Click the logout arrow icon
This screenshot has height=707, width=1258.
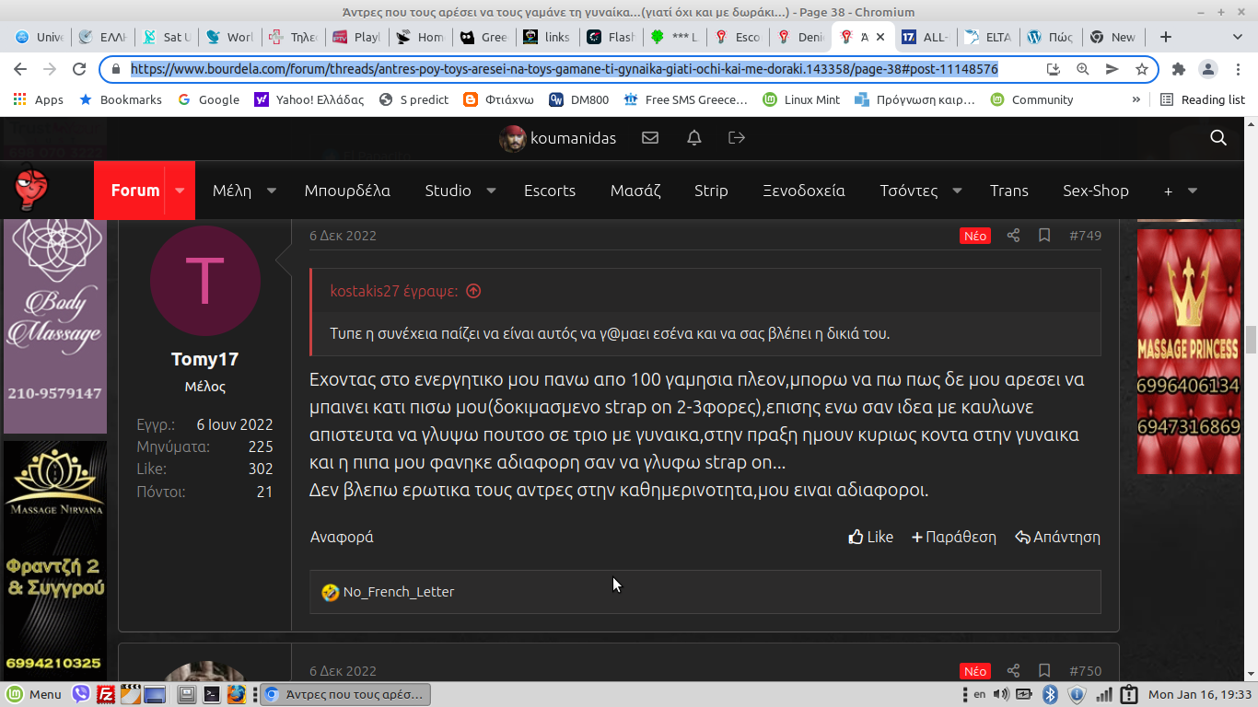[737, 137]
